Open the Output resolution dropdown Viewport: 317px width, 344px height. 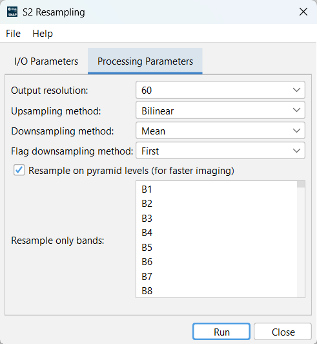click(220, 90)
